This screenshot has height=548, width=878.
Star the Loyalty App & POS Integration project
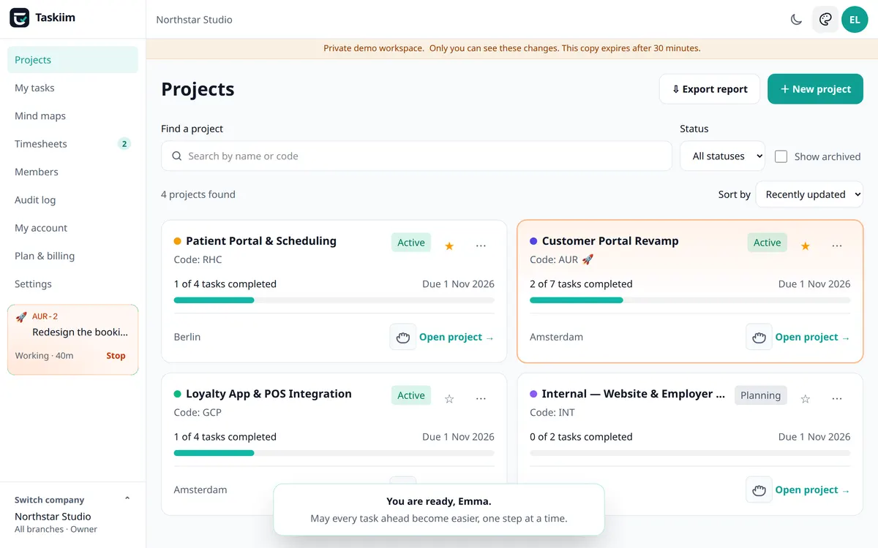[449, 399]
